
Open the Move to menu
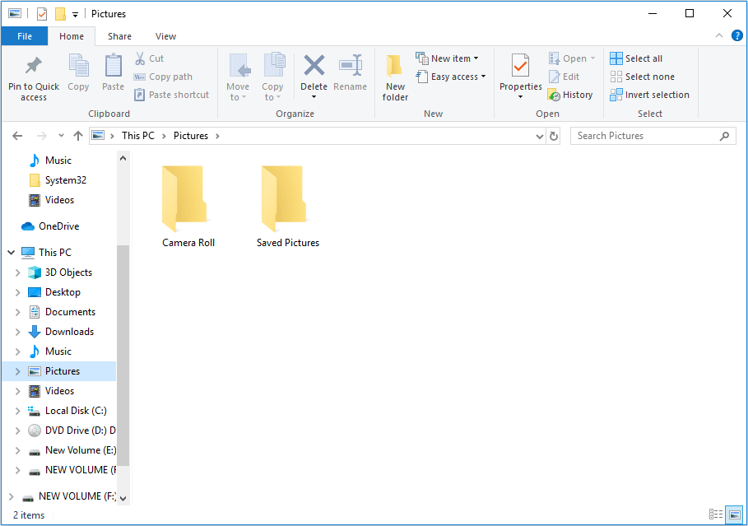[238, 77]
